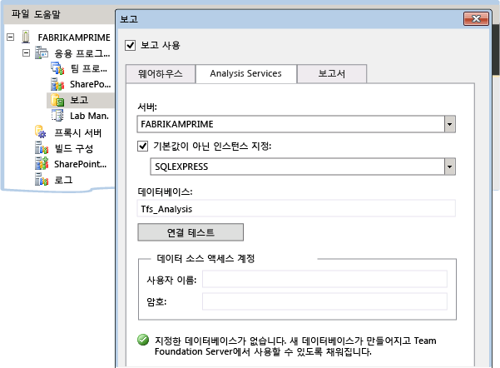This screenshot has height=368, width=500.
Task: Switch to the 웨어하우스 tab
Action: coord(161,74)
